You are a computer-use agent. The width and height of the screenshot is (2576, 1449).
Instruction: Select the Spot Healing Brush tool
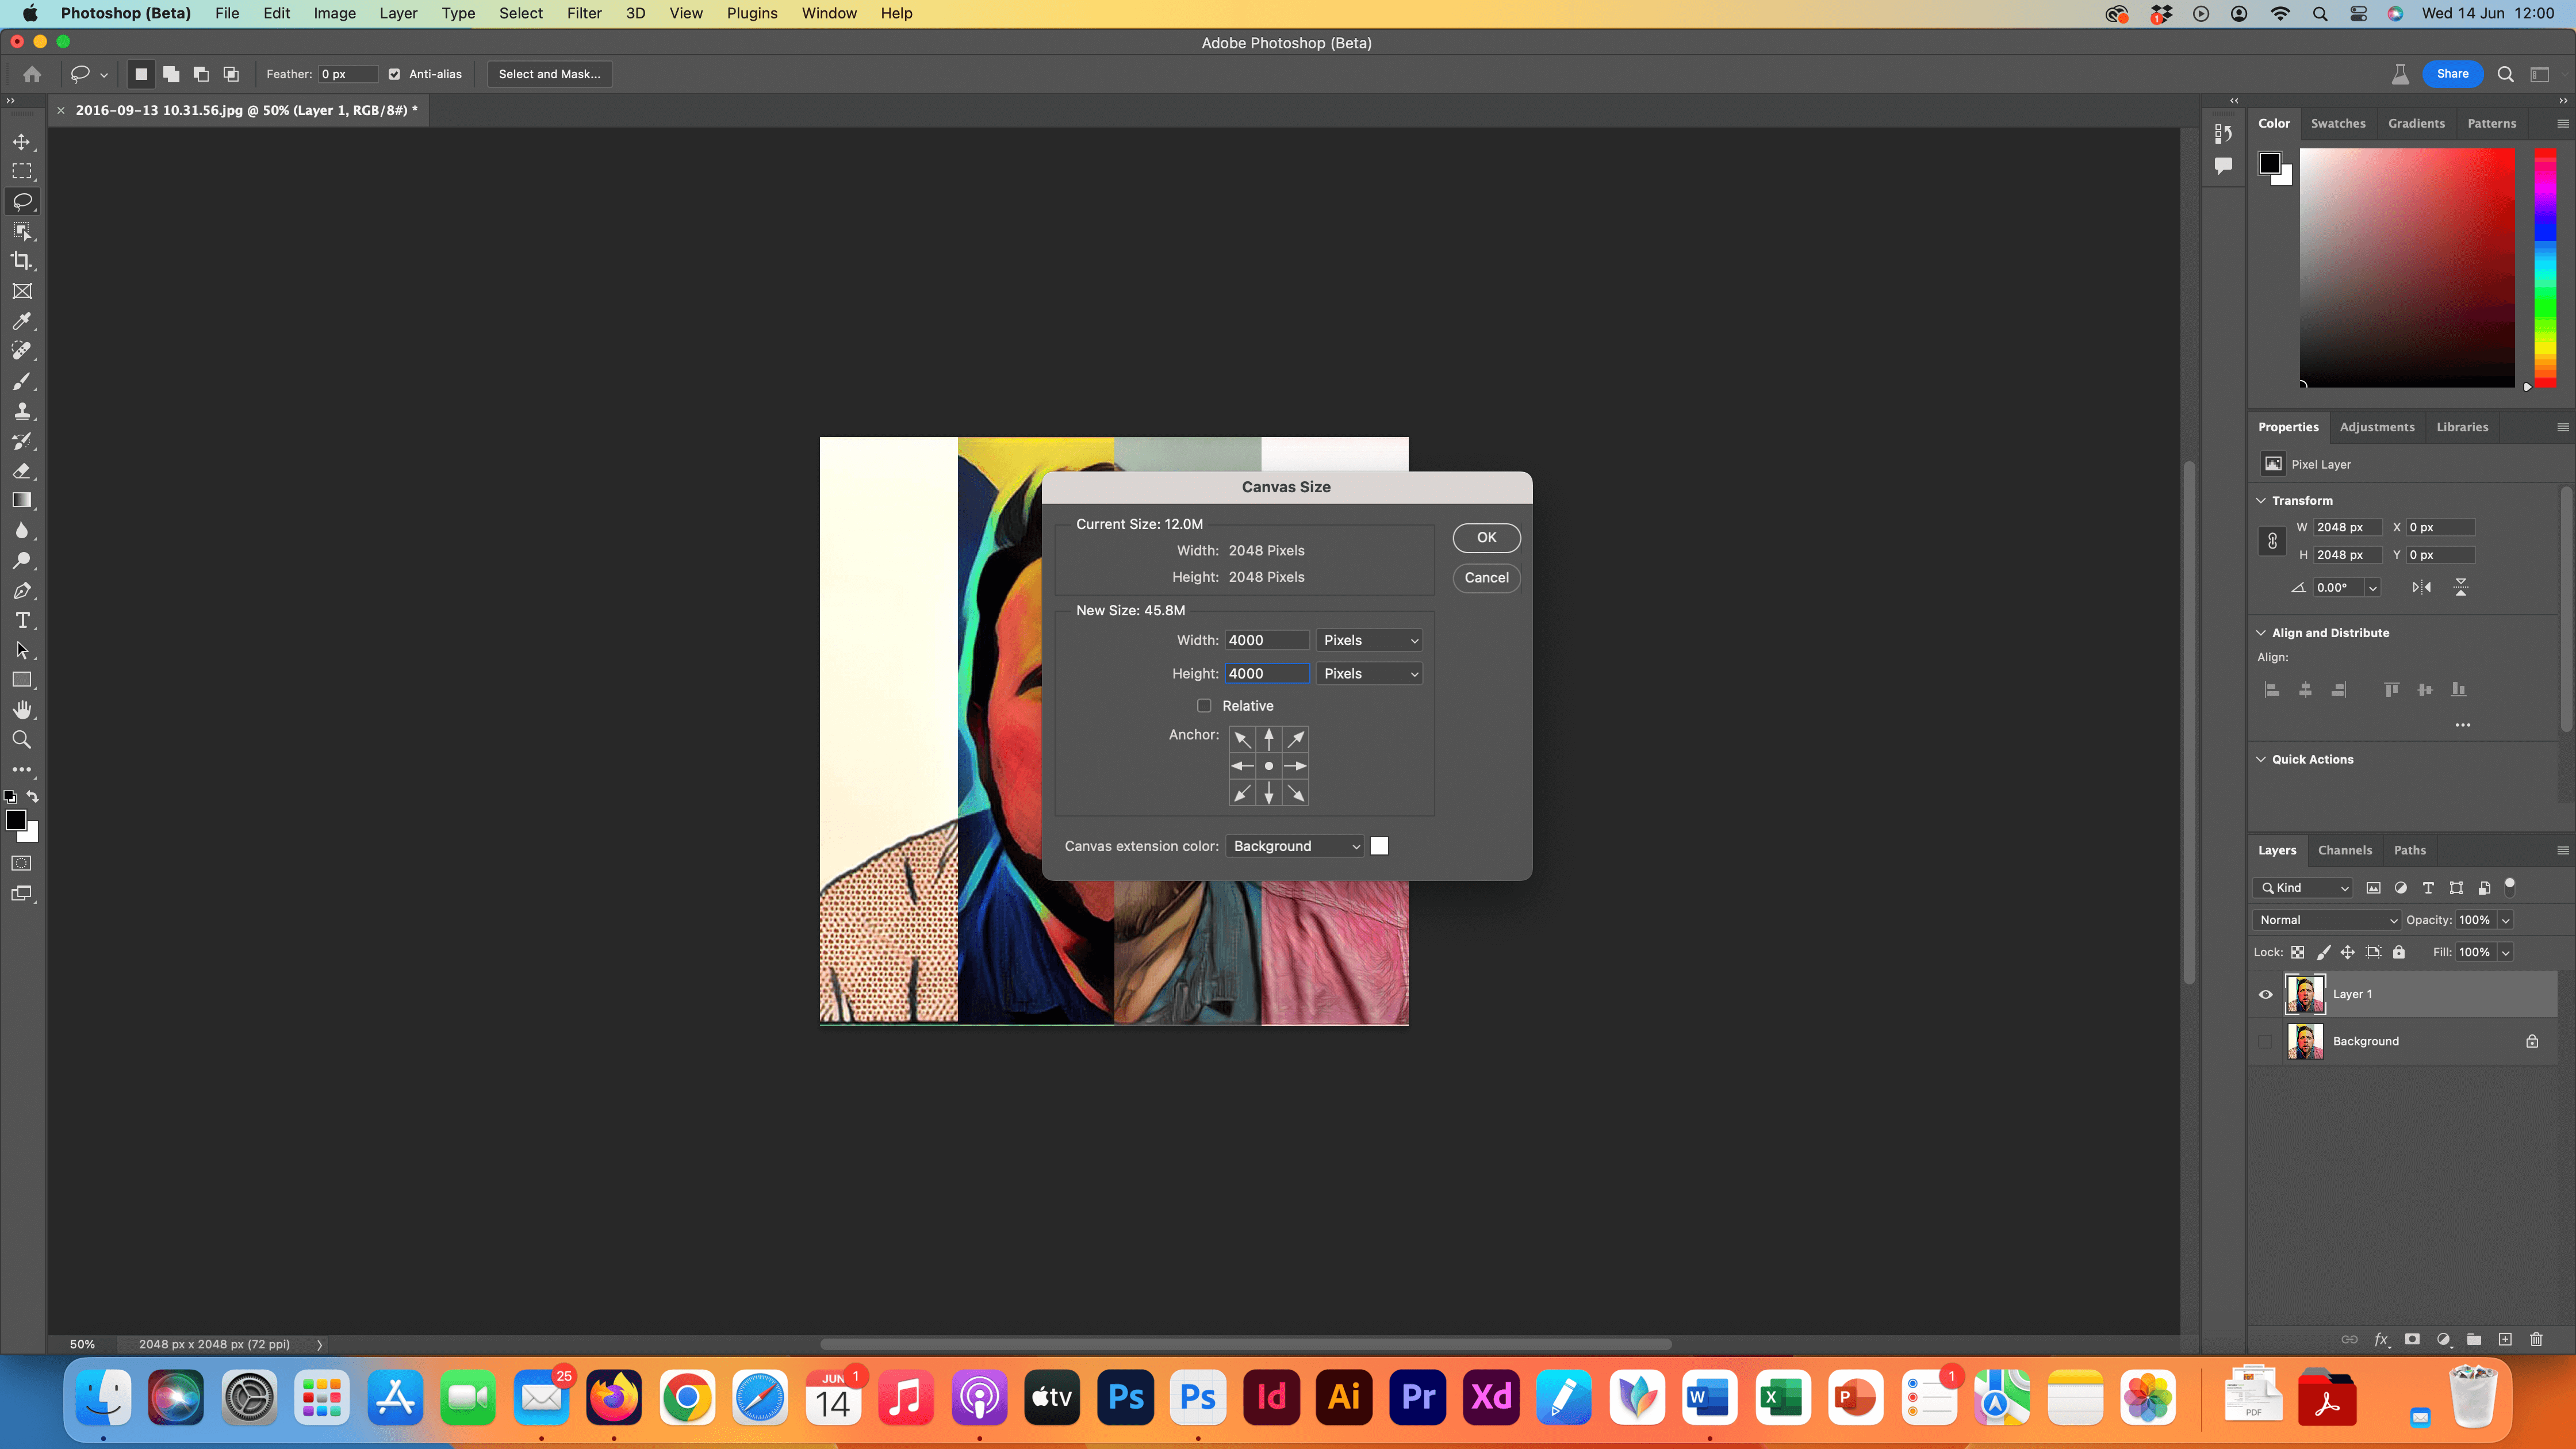pyautogui.click(x=22, y=351)
